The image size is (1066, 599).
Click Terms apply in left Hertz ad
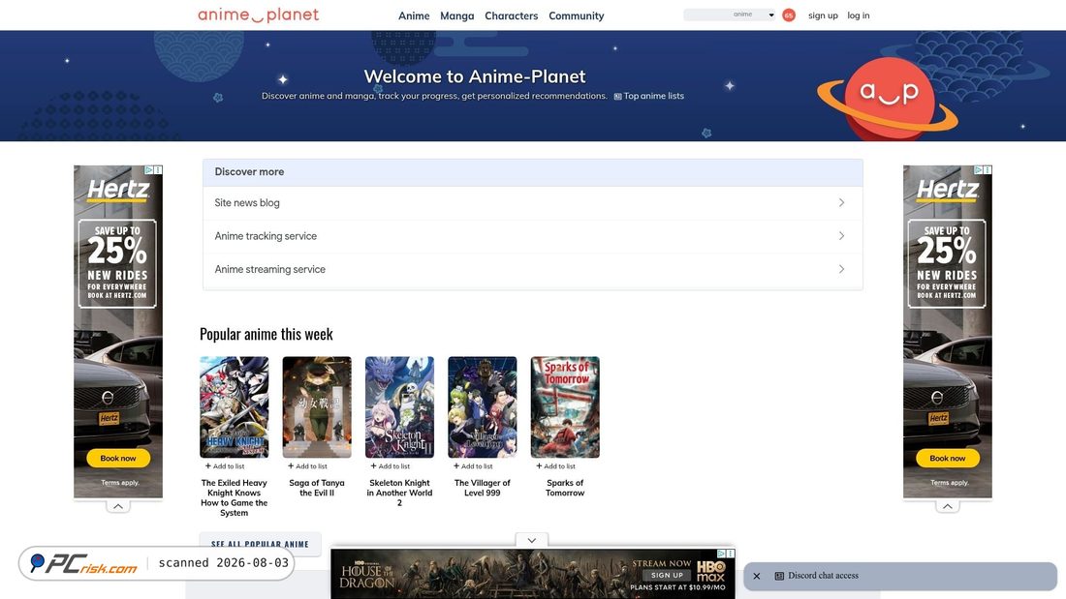coord(119,483)
